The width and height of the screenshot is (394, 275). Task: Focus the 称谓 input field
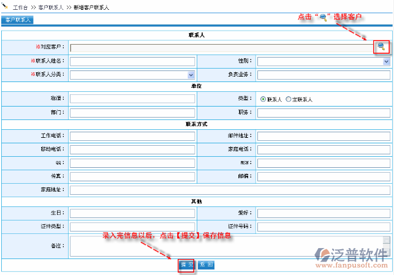click(x=132, y=99)
